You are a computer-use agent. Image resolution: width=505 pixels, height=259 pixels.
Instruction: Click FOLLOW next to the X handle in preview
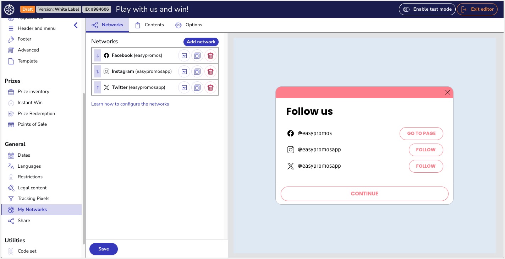(x=426, y=166)
